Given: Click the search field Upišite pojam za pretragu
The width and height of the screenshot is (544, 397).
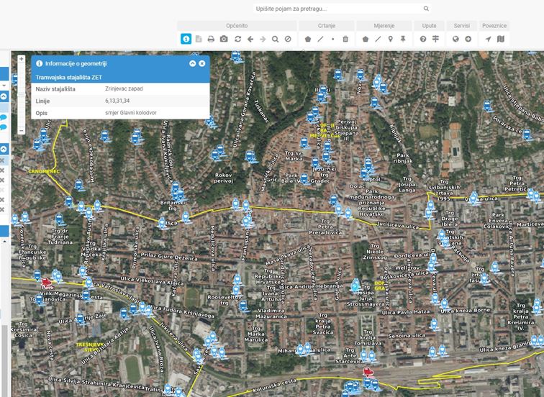Looking at the screenshot, I should (337, 9).
